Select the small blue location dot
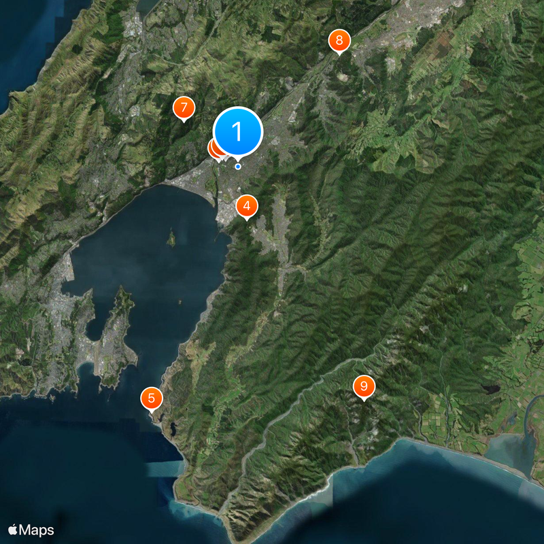This screenshot has width=544, height=544. [238, 165]
